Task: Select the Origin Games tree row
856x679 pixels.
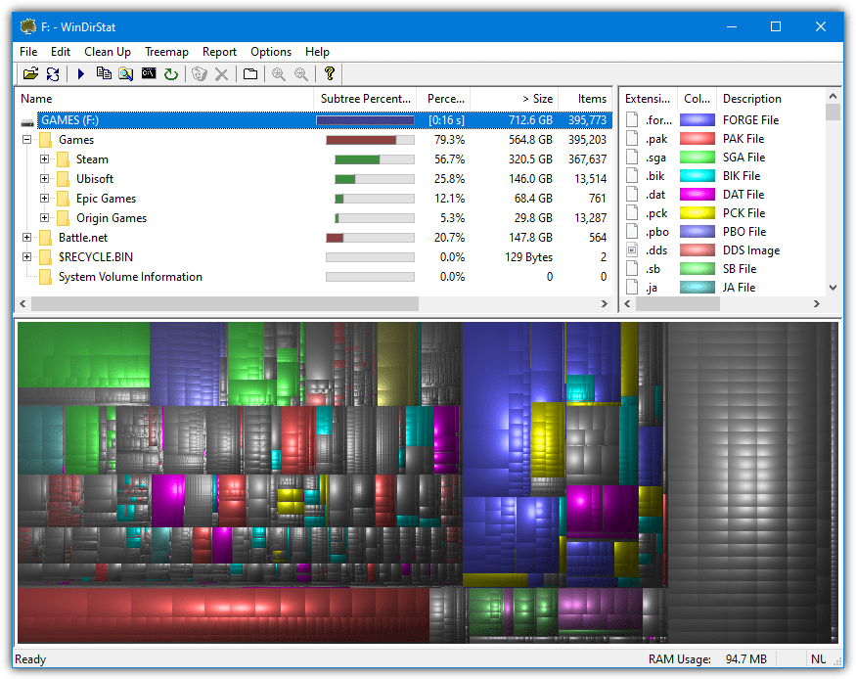Action: click(314, 218)
